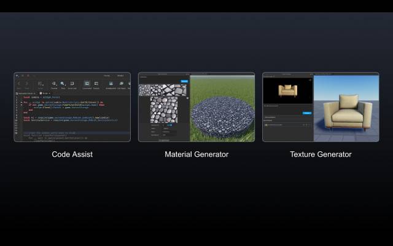Click the blue Generate button in Material Generator
Image resolution: width=393 pixels, height=246 pixels.
click(184, 80)
